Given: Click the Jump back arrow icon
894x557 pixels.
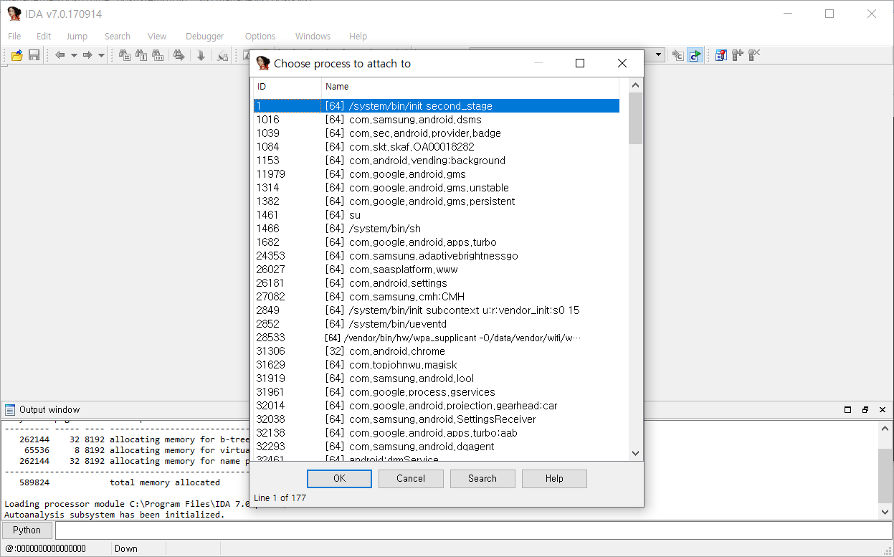Looking at the screenshot, I should (x=60, y=55).
